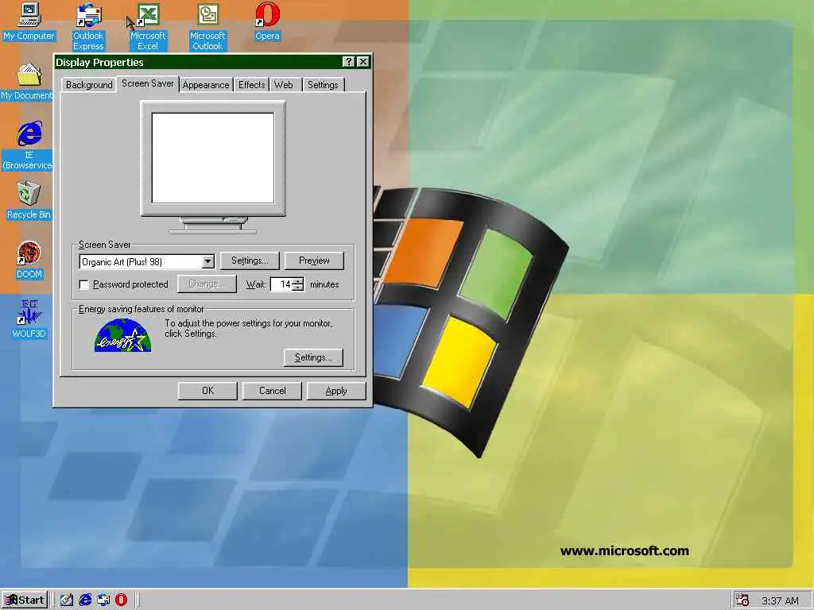This screenshot has width=814, height=610.
Task: Select the My Documents folder icon
Action: (x=27, y=82)
